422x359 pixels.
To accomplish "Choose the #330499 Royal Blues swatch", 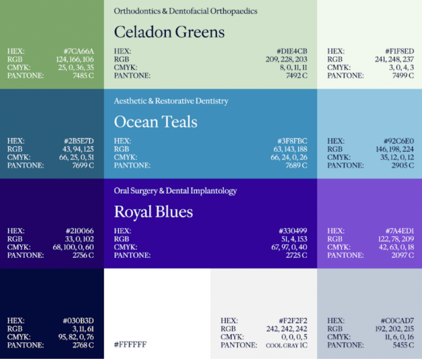I will (211, 223).
